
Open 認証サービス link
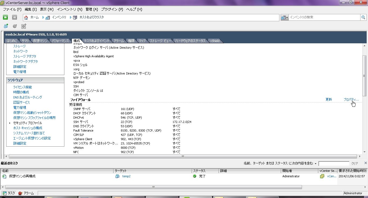(22, 102)
